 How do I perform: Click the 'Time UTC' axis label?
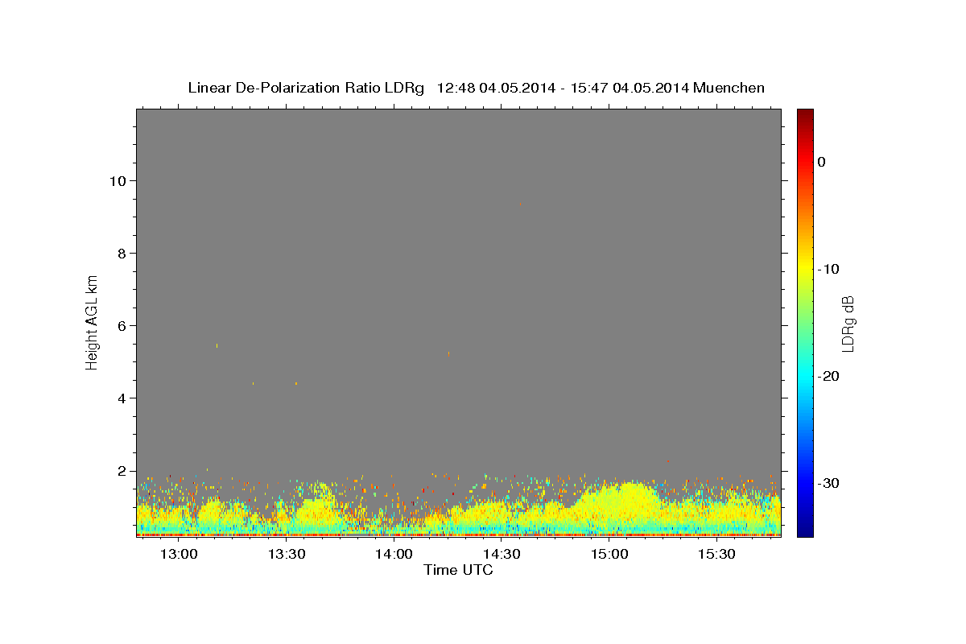pyautogui.click(x=458, y=570)
